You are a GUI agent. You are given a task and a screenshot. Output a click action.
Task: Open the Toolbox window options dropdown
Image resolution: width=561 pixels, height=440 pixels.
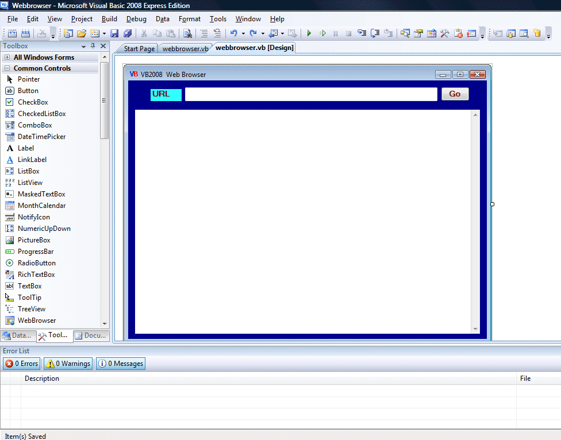click(x=84, y=45)
